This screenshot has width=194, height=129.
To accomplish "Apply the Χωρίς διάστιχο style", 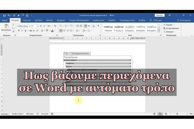I will click(x=119, y=28).
